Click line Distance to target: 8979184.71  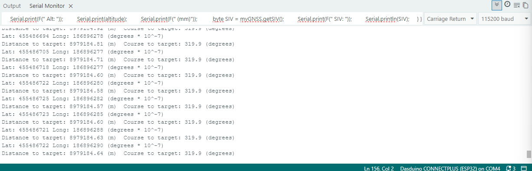[118, 59]
